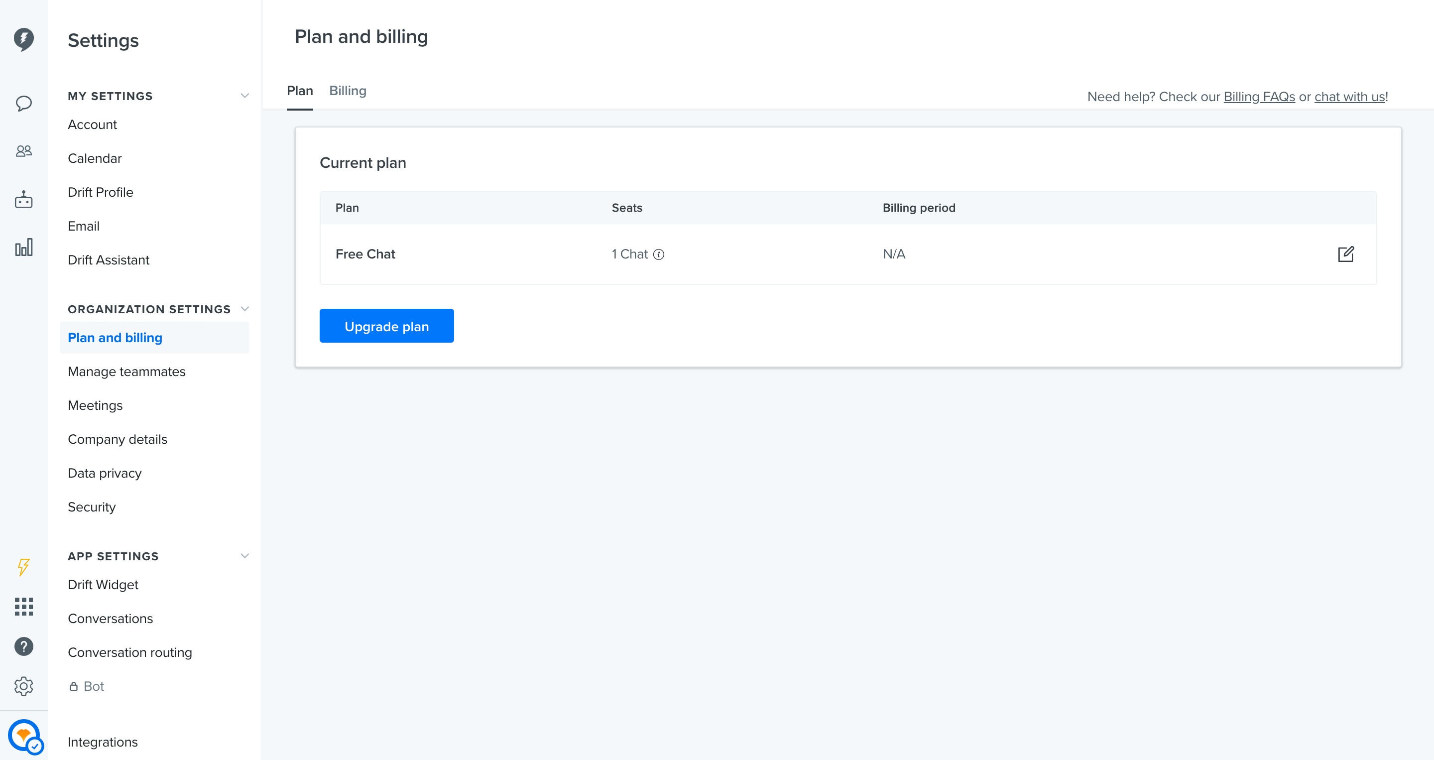
Task: Click the yellow lightning bolt icon
Action: tap(23, 567)
